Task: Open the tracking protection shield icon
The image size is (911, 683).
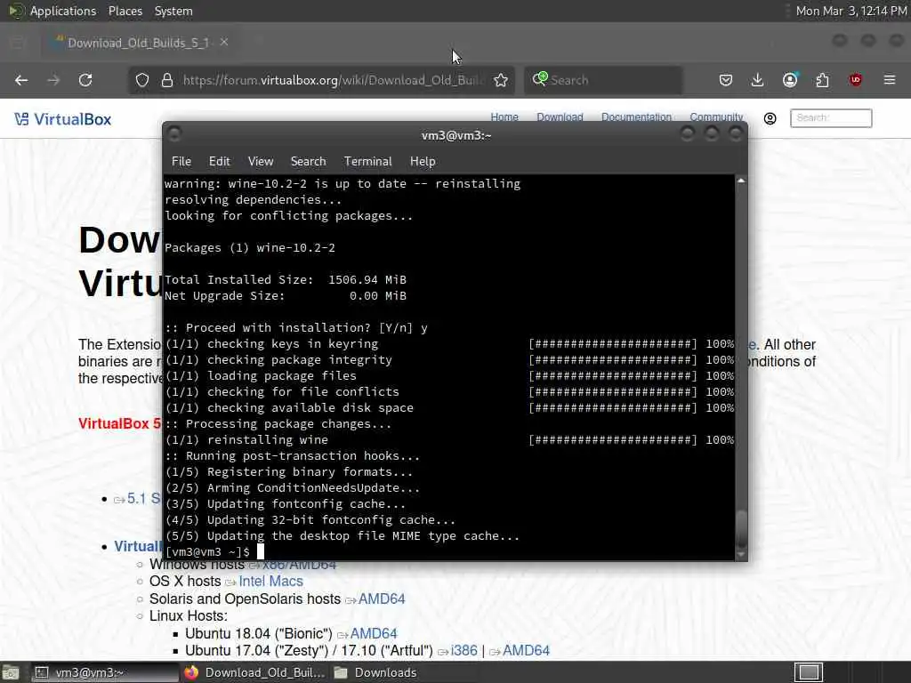Action: pos(142,80)
